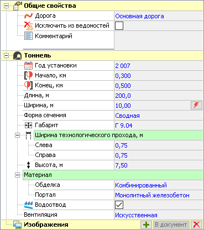Select the Справа row label
Screen dimensions: 204x230
tap(45, 155)
